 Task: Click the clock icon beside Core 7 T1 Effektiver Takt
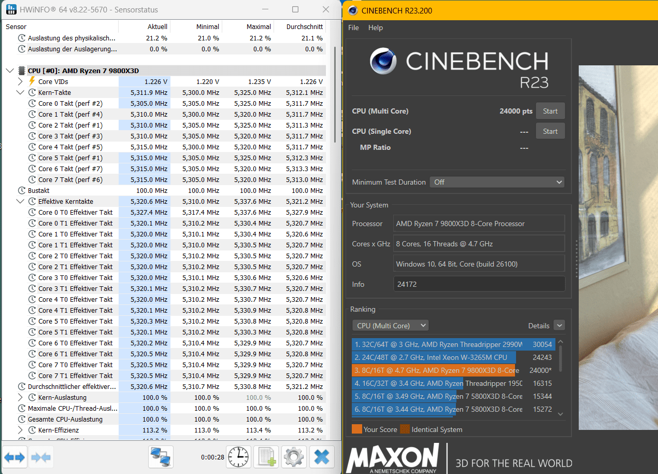point(32,375)
